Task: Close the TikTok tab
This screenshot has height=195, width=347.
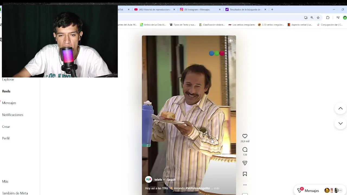Action: point(129,9)
